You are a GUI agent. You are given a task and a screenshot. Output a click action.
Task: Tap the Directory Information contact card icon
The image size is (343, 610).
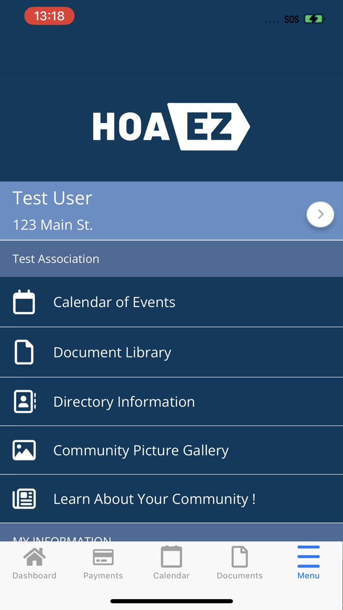pos(24,401)
